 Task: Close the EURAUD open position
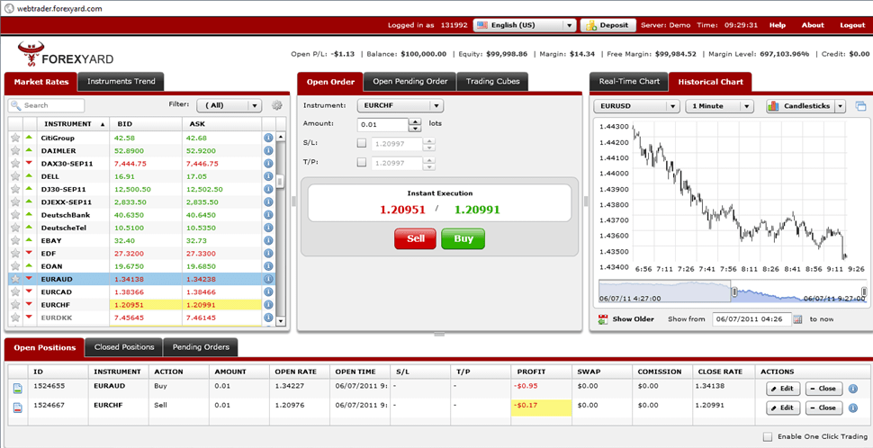[824, 389]
